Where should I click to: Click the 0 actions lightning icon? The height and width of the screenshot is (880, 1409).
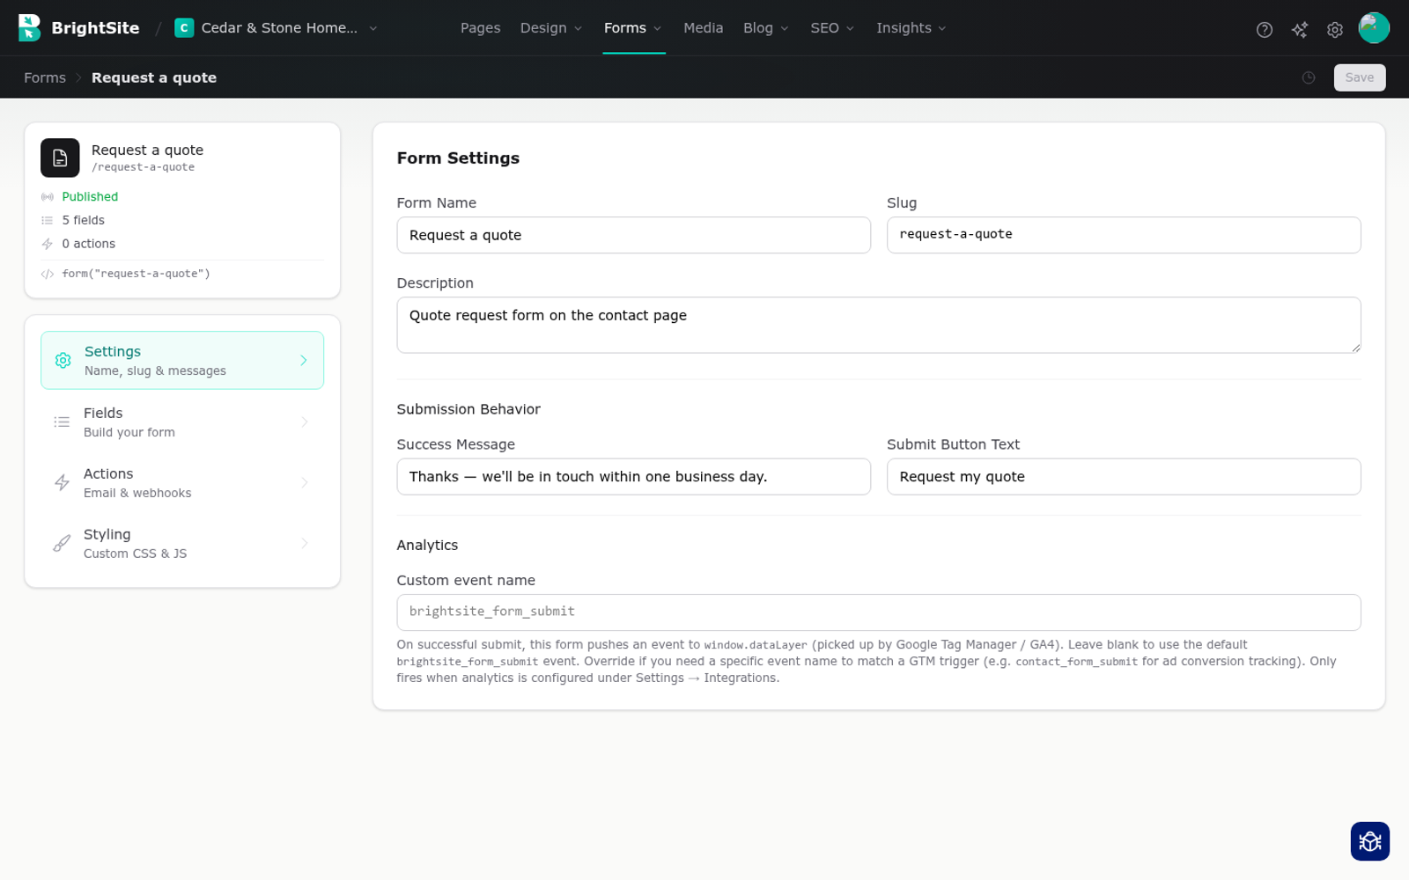[48, 245]
